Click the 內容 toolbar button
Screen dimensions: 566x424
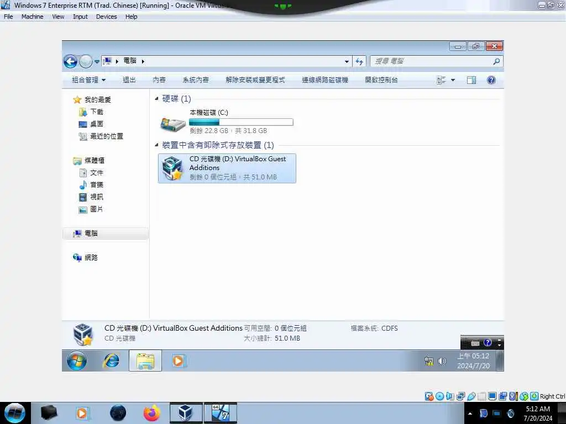[159, 80]
